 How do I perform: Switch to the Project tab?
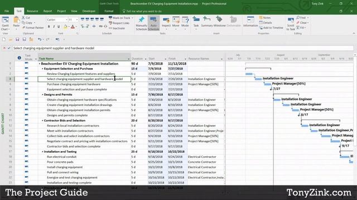coord(61,11)
